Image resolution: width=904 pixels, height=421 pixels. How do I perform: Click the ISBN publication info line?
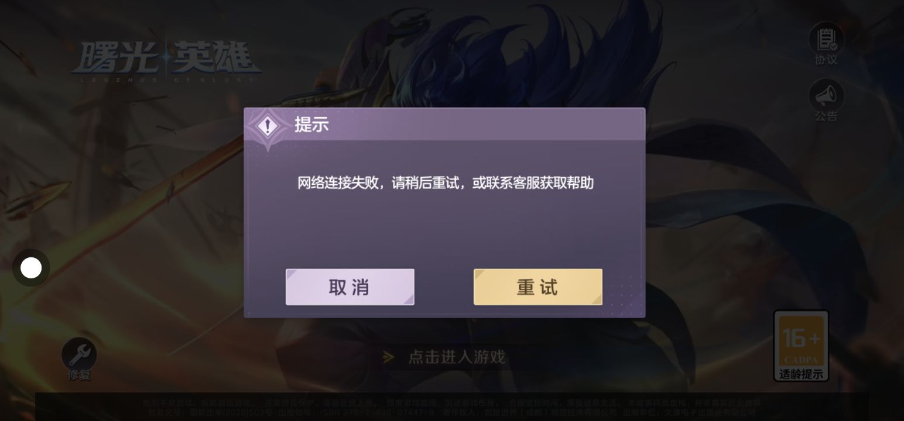tap(452, 412)
